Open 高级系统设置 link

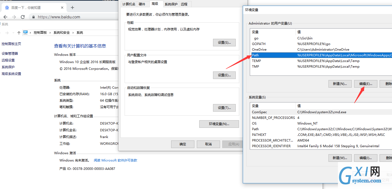pos(11,74)
